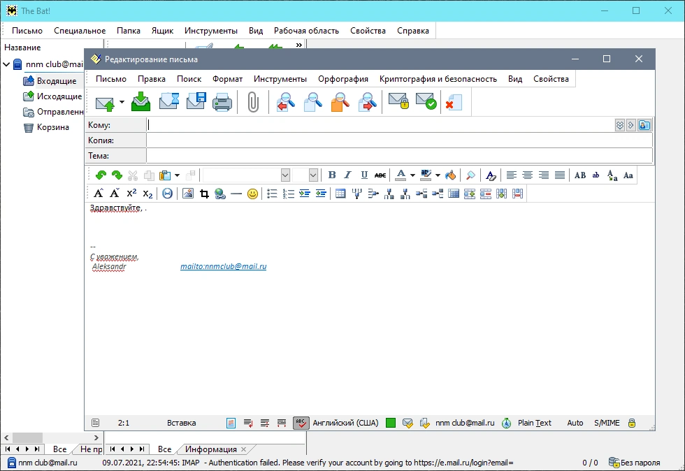The image size is (685, 471).
Task: Click the deferred-send envelope with hourglass icon
Action: (168, 101)
